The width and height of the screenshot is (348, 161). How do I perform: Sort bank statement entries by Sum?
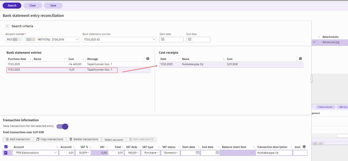click(x=84, y=59)
